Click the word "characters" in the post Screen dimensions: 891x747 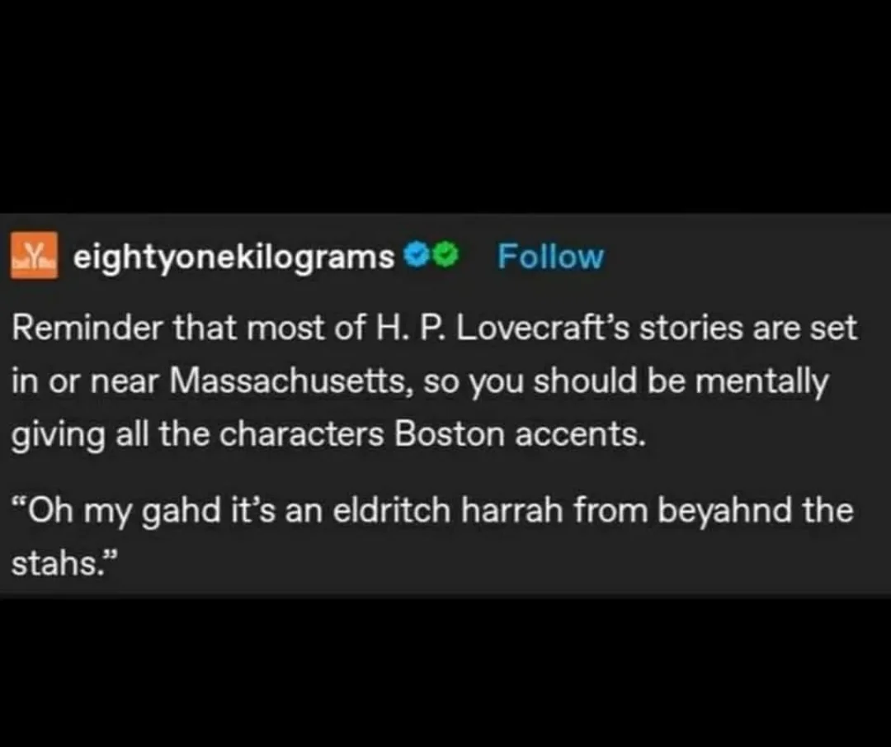(x=302, y=434)
